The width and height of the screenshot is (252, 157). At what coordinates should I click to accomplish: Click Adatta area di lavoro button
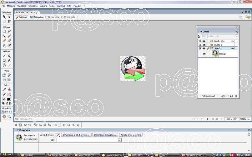coord(131,135)
